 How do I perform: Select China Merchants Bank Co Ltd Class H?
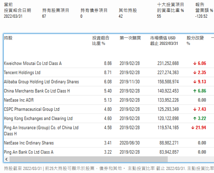pos(37,91)
